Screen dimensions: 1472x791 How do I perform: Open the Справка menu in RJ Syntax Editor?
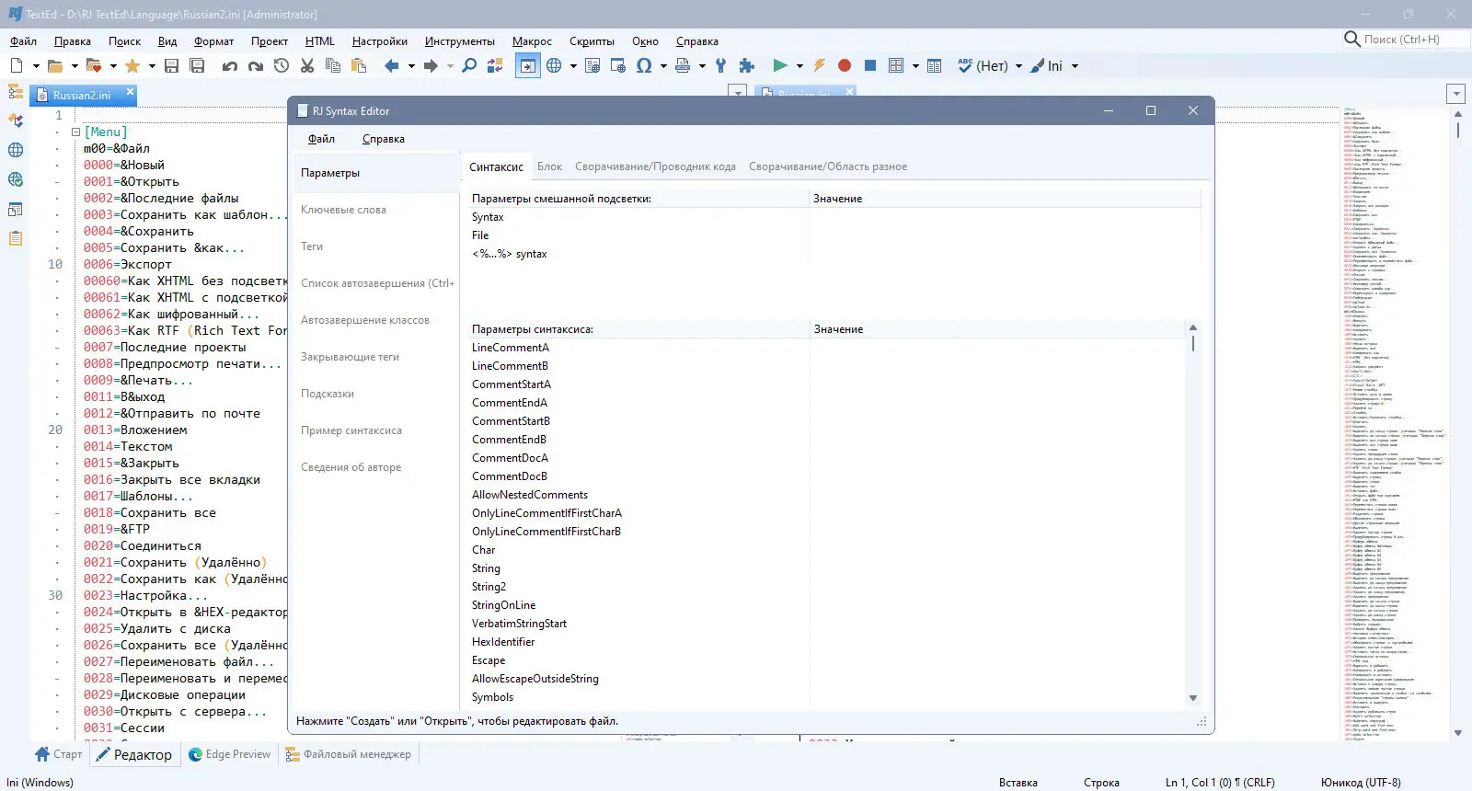(384, 139)
